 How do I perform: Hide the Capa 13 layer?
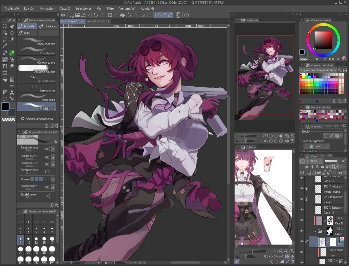302,178
